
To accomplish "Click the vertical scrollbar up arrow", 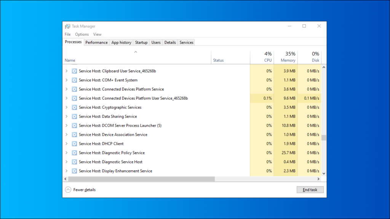I will point(324,67).
